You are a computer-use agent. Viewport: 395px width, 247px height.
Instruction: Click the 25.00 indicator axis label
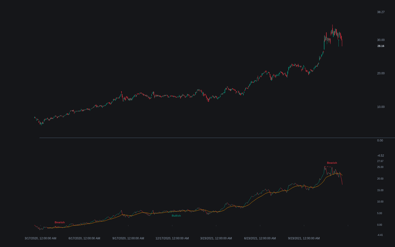380,167
